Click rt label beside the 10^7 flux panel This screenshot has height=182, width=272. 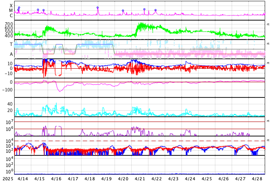[268, 121]
